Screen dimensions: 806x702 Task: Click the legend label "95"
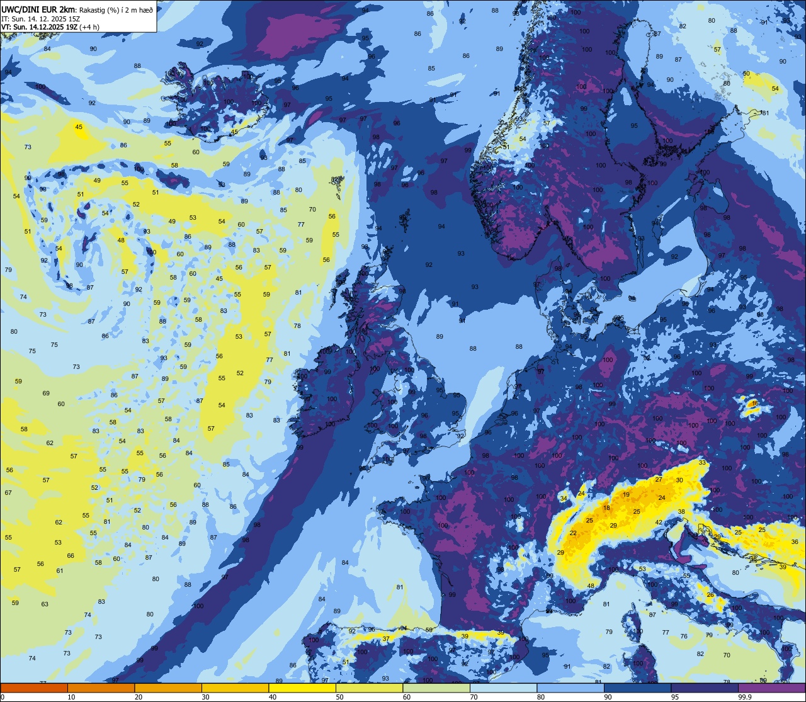675,697
